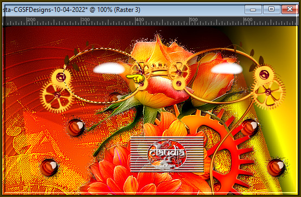Minimize the image document window

click(x=253, y=9)
